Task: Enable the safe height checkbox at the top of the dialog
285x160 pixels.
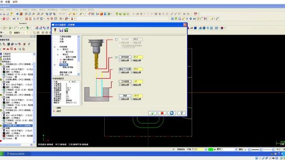Action: [116, 39]
